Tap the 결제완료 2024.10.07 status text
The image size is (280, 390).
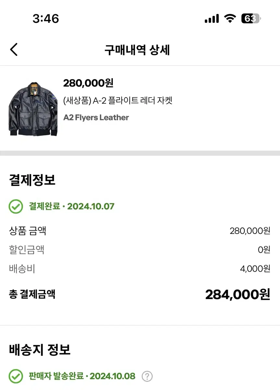[x=72, y=206]
